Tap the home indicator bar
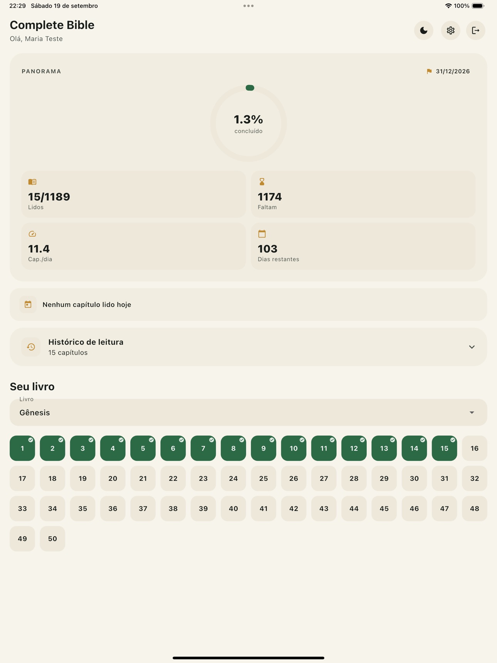The width and height of the screenshot is (497, 663). point(248,658)
